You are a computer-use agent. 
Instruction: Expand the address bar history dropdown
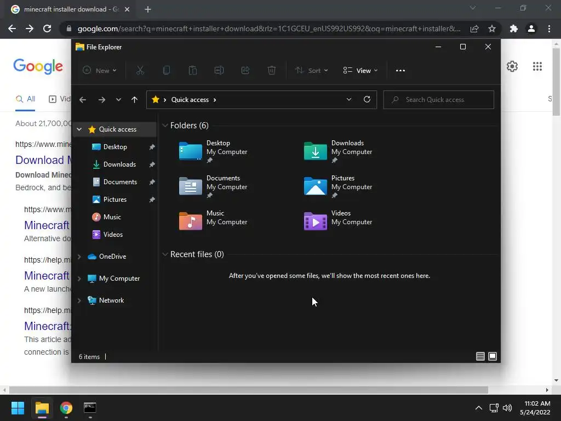349,100
